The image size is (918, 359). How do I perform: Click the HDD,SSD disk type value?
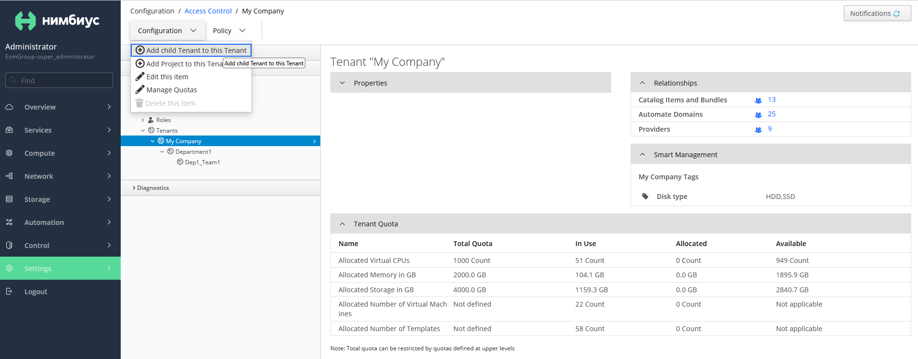pyautogui.click(x=780, y=196)
